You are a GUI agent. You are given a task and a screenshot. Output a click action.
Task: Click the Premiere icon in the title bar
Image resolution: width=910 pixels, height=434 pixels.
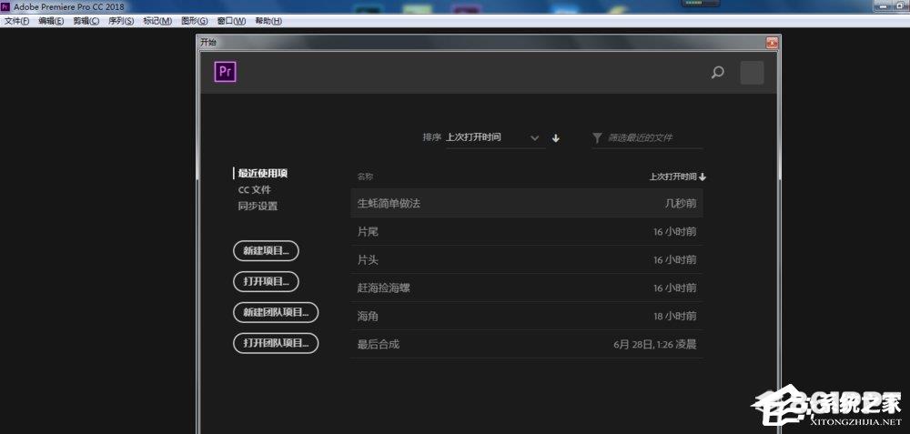click(x=5, y=6)
